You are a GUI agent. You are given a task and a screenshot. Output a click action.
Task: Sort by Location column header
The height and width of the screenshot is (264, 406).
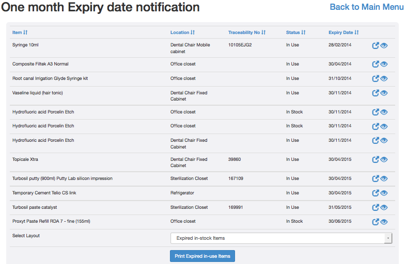point(182,32)
